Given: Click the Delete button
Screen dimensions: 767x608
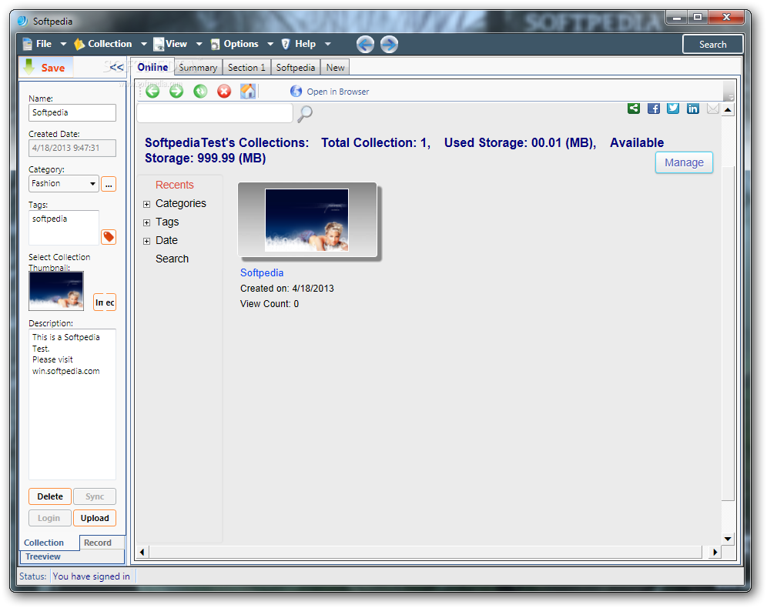Looking at the screenshot, I should pos(50,496).
